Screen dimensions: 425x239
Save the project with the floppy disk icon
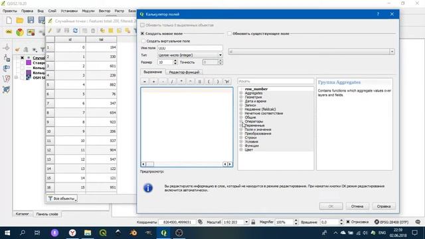(31, 20)
